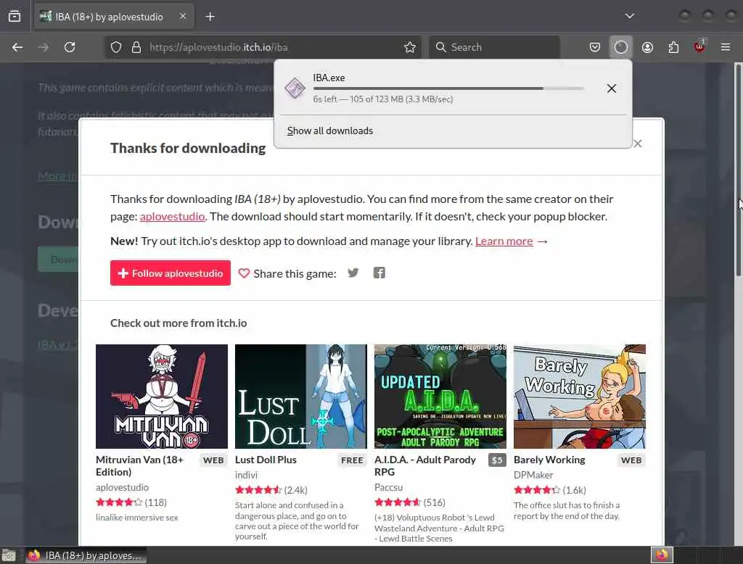Viewport: 743px width, 564px height.
Task: Save page to Pocket
Action: [x=595, y=47]
